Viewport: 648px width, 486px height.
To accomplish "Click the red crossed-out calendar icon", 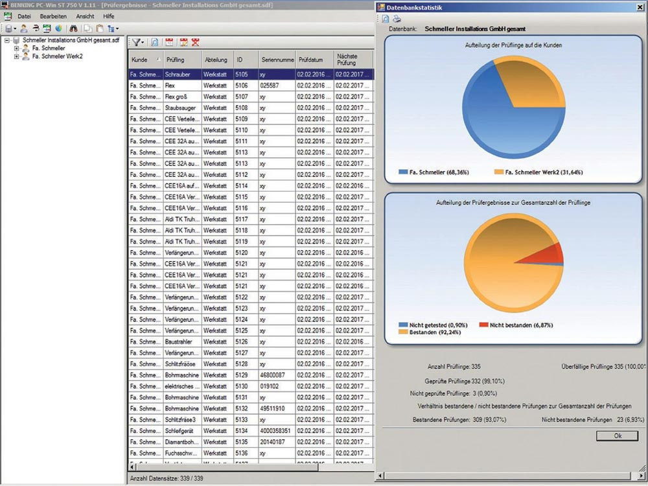I will pos(195,42).
